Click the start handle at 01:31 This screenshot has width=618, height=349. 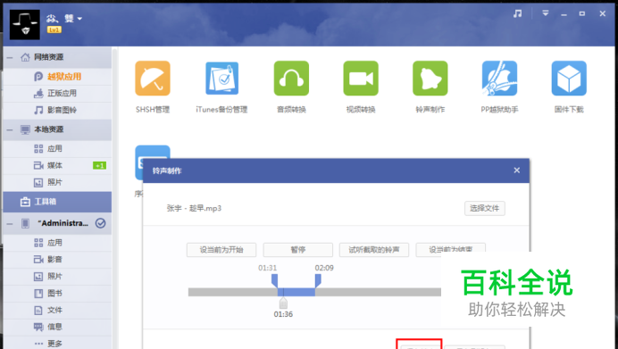[274, 281]
